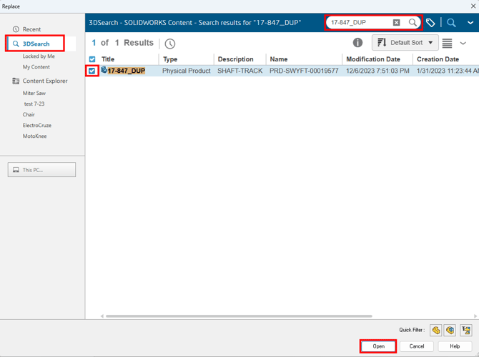This screenshot has height=357, width=479.
Task: Toggle select-all checkbox in Title header
Action: click(92, 59)
